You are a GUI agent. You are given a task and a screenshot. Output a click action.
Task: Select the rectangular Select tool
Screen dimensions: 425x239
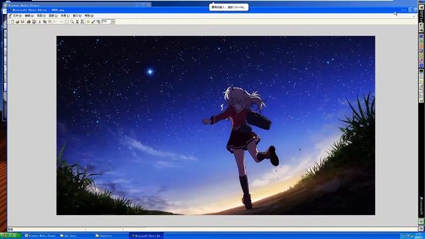[x=67, y=22]
